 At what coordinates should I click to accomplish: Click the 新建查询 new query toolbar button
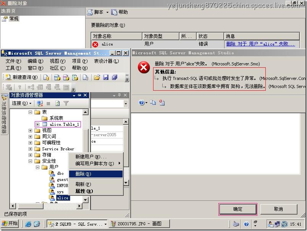coord(21,77)
